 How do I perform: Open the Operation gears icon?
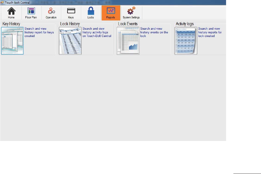tap(51, 13)
